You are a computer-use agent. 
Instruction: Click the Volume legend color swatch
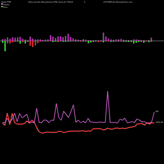click(2, 4)
